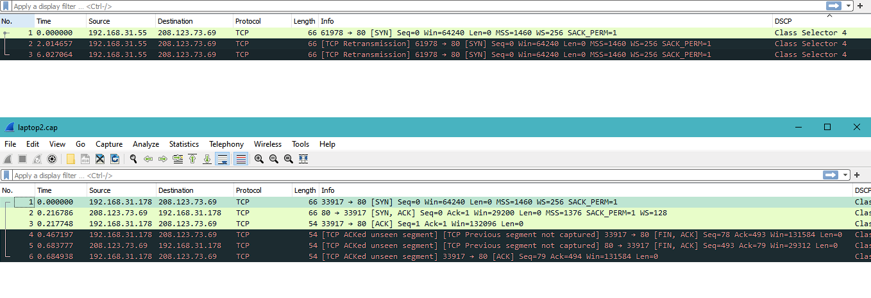Sort by DSCP column in upper window
The width and height of the screenshot is (871, 298).
(822, 21)
